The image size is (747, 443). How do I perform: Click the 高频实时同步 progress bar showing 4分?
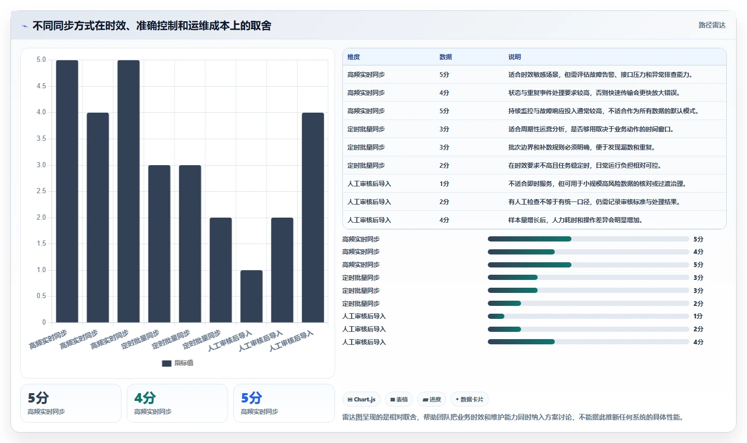coord(588,252)
